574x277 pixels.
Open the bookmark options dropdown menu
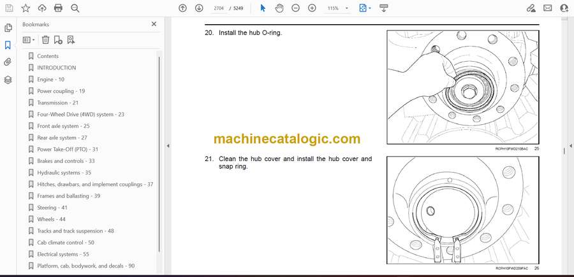pos(29,39)
